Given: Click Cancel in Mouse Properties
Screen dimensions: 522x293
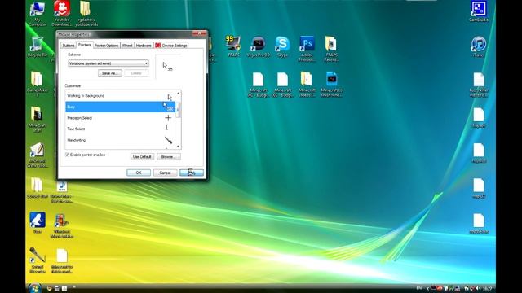Looking at the screenshot, I should click(x=165, y=173).
